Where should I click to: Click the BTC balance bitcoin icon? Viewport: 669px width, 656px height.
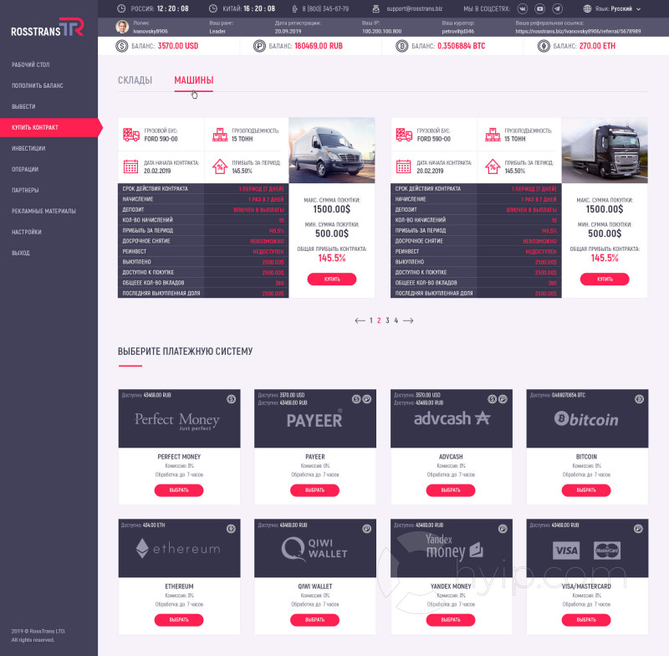pos(402,46)
